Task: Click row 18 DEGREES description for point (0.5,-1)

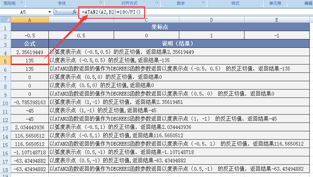Action: [x=179, y=169]
